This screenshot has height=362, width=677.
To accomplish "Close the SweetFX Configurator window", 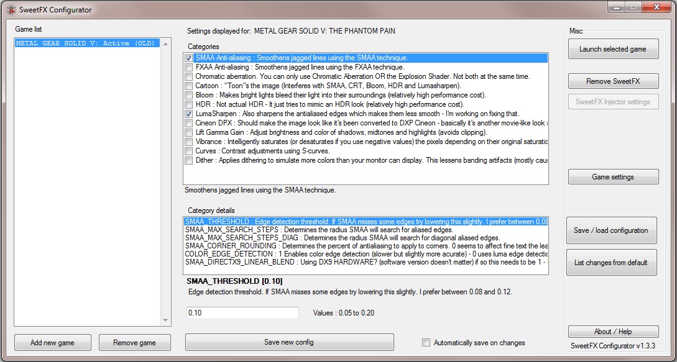I will (655, 7).
